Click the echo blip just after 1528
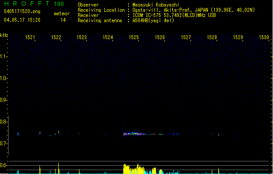The image size is (273, 174). (219, 134)
